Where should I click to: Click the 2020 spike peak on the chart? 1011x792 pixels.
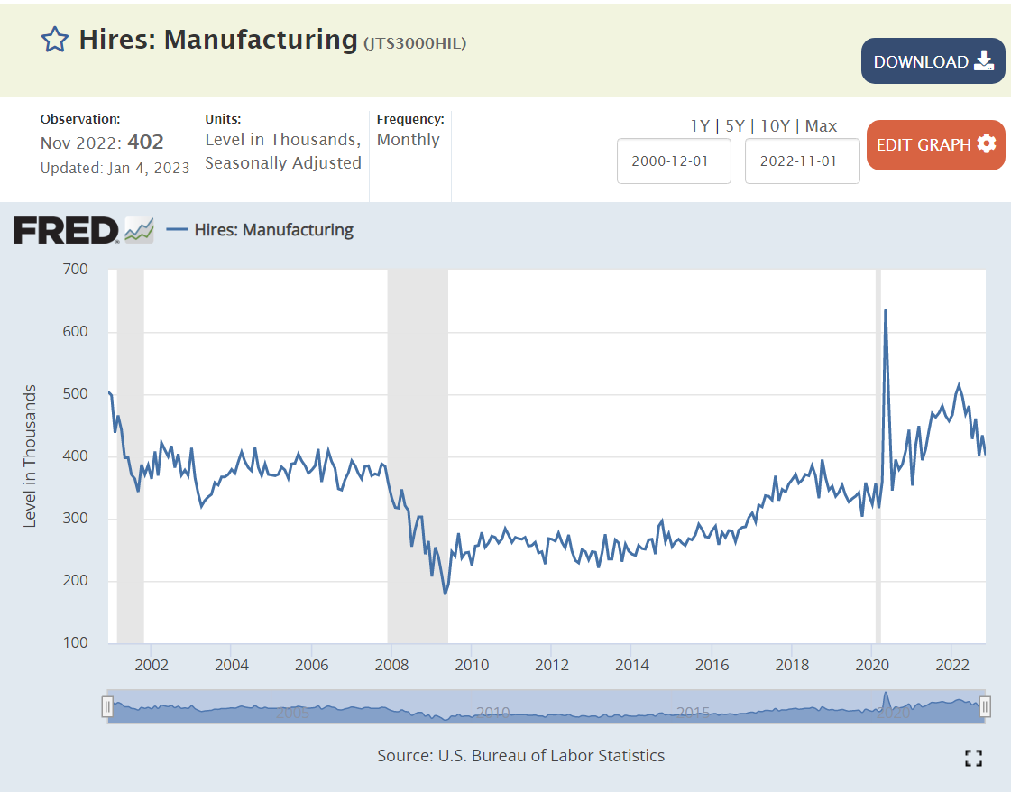[885, 310]
